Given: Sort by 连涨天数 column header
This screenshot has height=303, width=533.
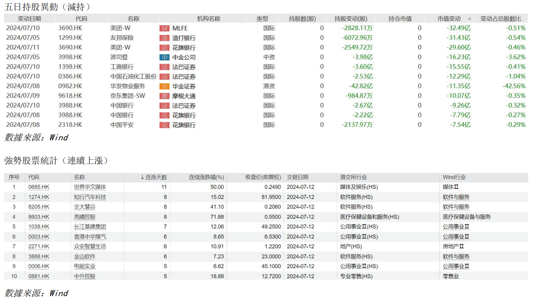Looking at the screenshot, I should 153,177.
